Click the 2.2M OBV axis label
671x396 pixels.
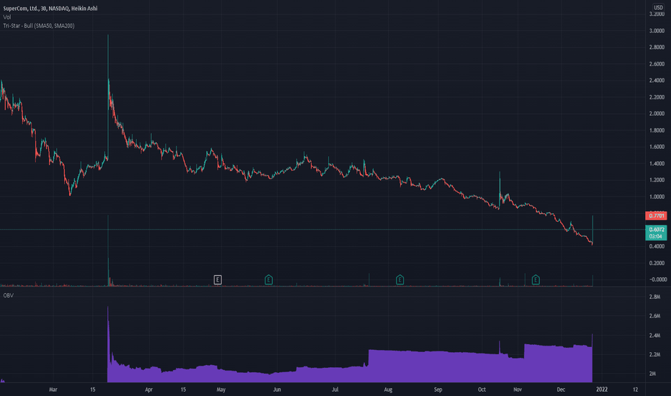click(x=654, y=354)
